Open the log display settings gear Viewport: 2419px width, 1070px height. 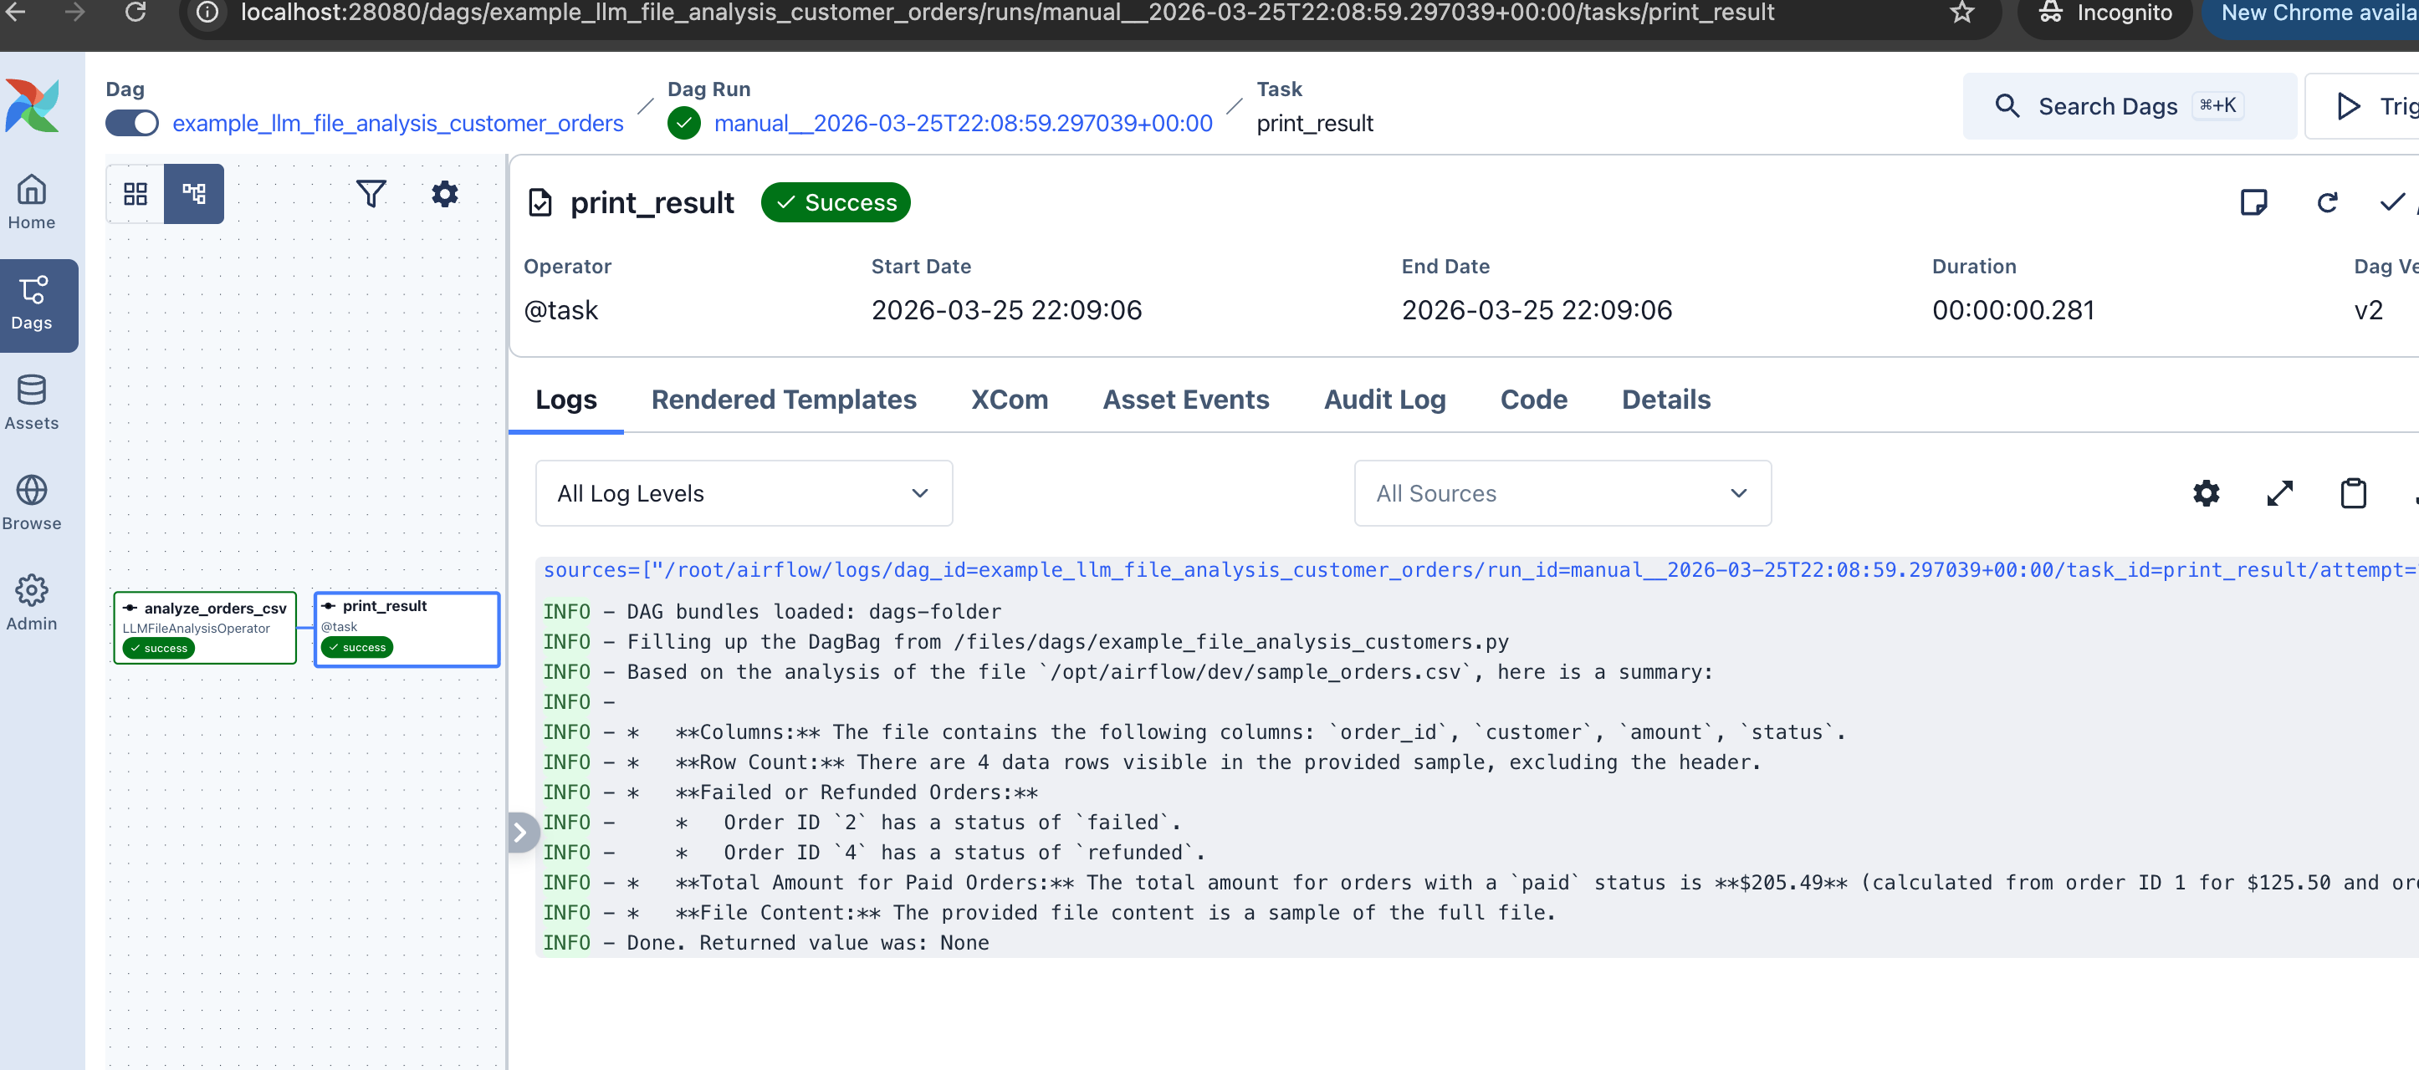coord(2207,492)
